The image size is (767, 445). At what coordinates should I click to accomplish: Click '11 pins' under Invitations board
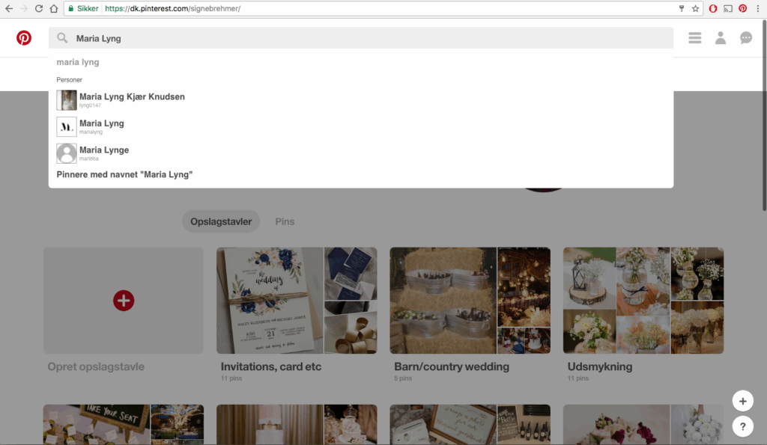click(x=231, y=378)
